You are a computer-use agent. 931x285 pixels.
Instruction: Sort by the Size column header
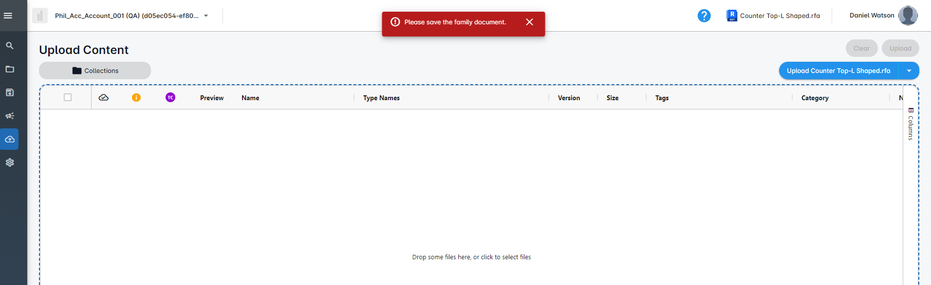pos(613,98)
